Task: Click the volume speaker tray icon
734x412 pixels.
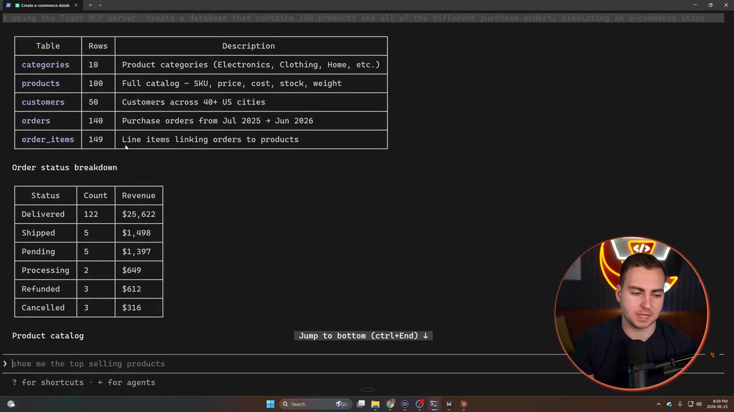Action: point(698,404)
